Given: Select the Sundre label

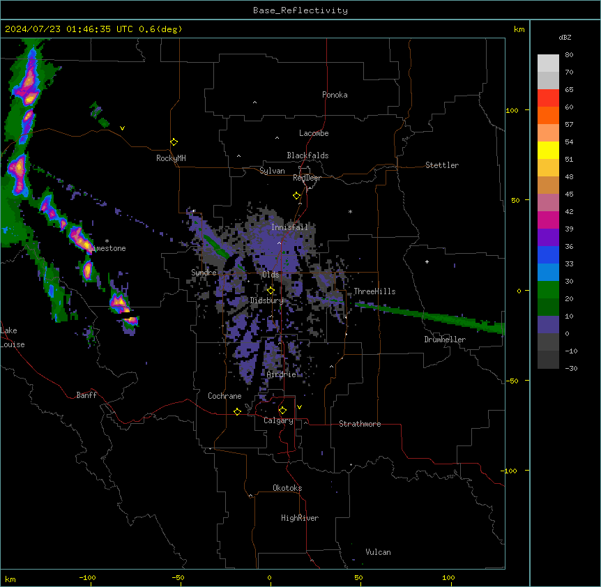Looking at the screenshot, I should point(204,273).
